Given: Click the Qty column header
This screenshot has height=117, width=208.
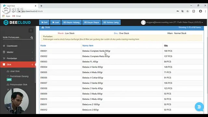Looking at the screenshot, I should pos(166,45).
